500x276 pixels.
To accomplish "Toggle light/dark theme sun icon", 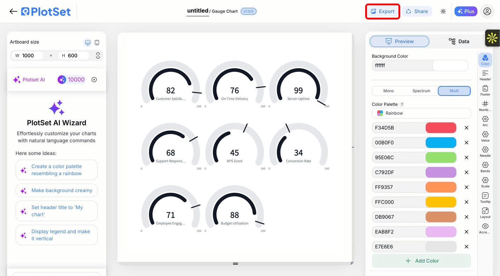I will (x=443, y=11).
